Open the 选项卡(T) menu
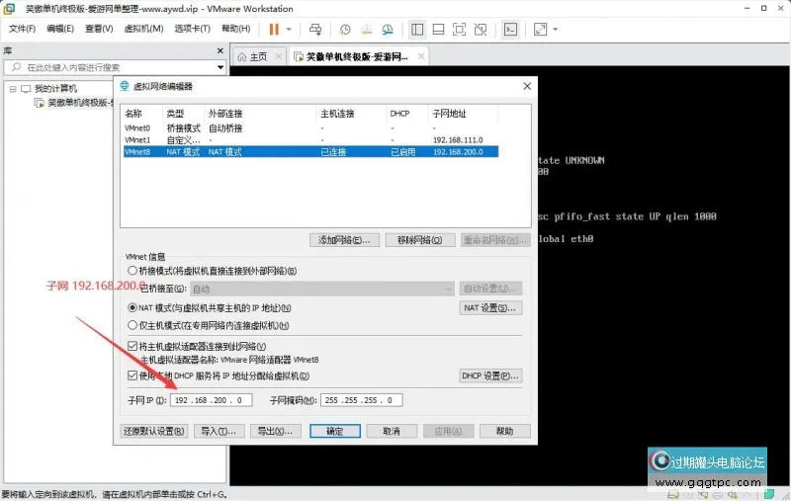791x501 pixels. click(x=192, y=29)
